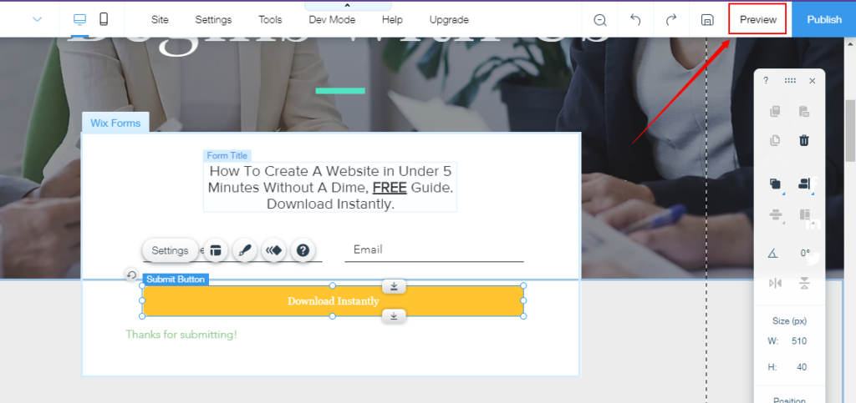Expand the pages dropdown chevron at top left
856x403 pixels.
click(x=37, y=19)
